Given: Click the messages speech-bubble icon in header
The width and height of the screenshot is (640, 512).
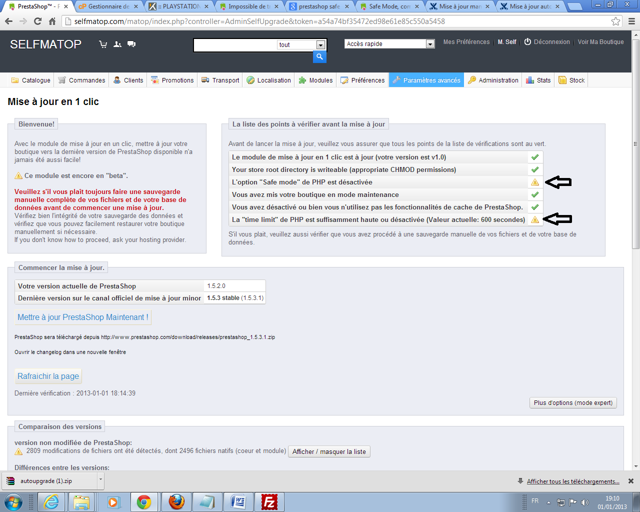Looking at the screenshot, I should tap(131, 44).
